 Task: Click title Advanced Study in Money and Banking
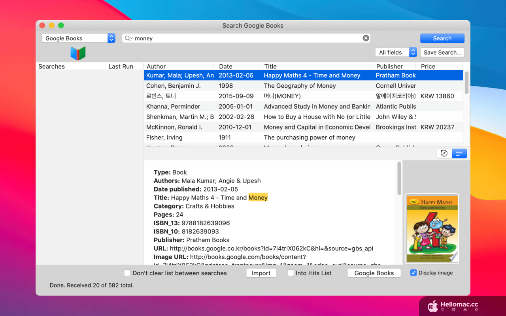point(317,106)
